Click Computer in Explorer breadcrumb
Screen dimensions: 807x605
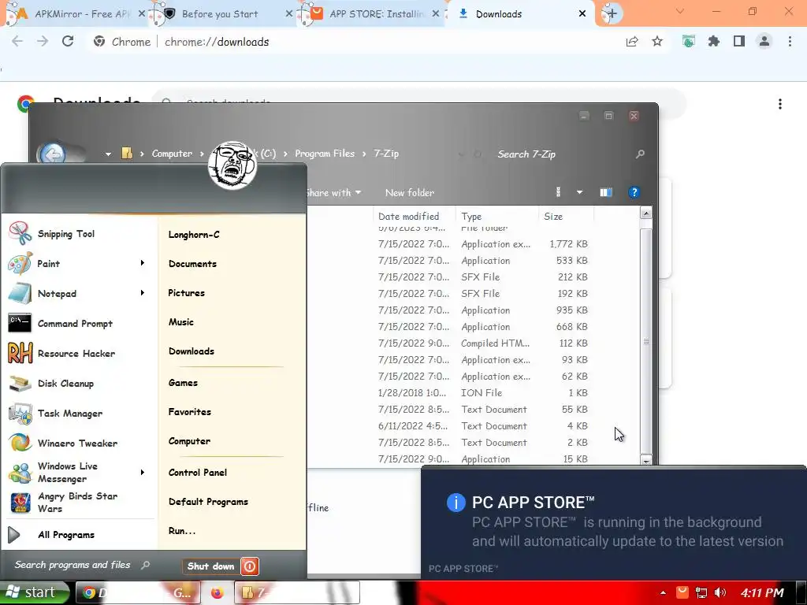point(172,154)
